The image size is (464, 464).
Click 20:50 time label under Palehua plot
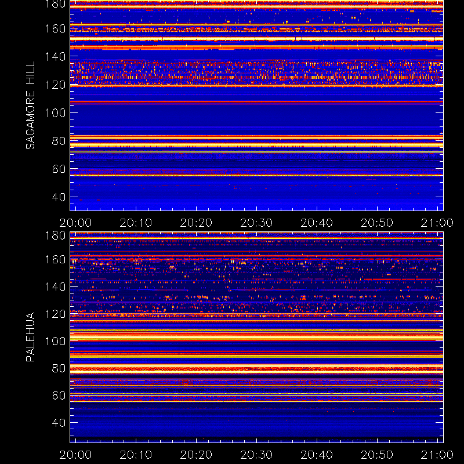point(377,455)
